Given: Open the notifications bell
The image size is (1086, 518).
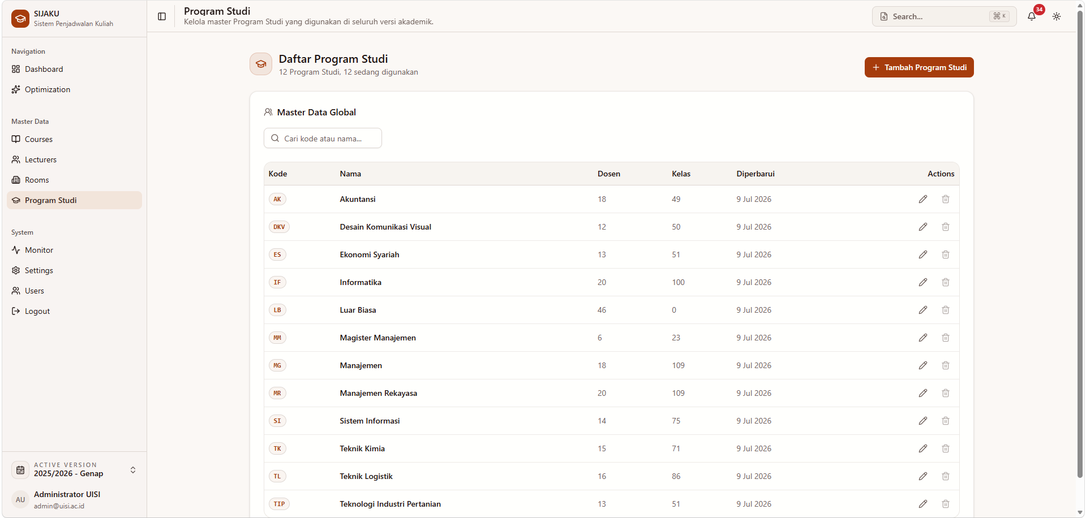Looking at the screenshot, I should click(1032, 16).
